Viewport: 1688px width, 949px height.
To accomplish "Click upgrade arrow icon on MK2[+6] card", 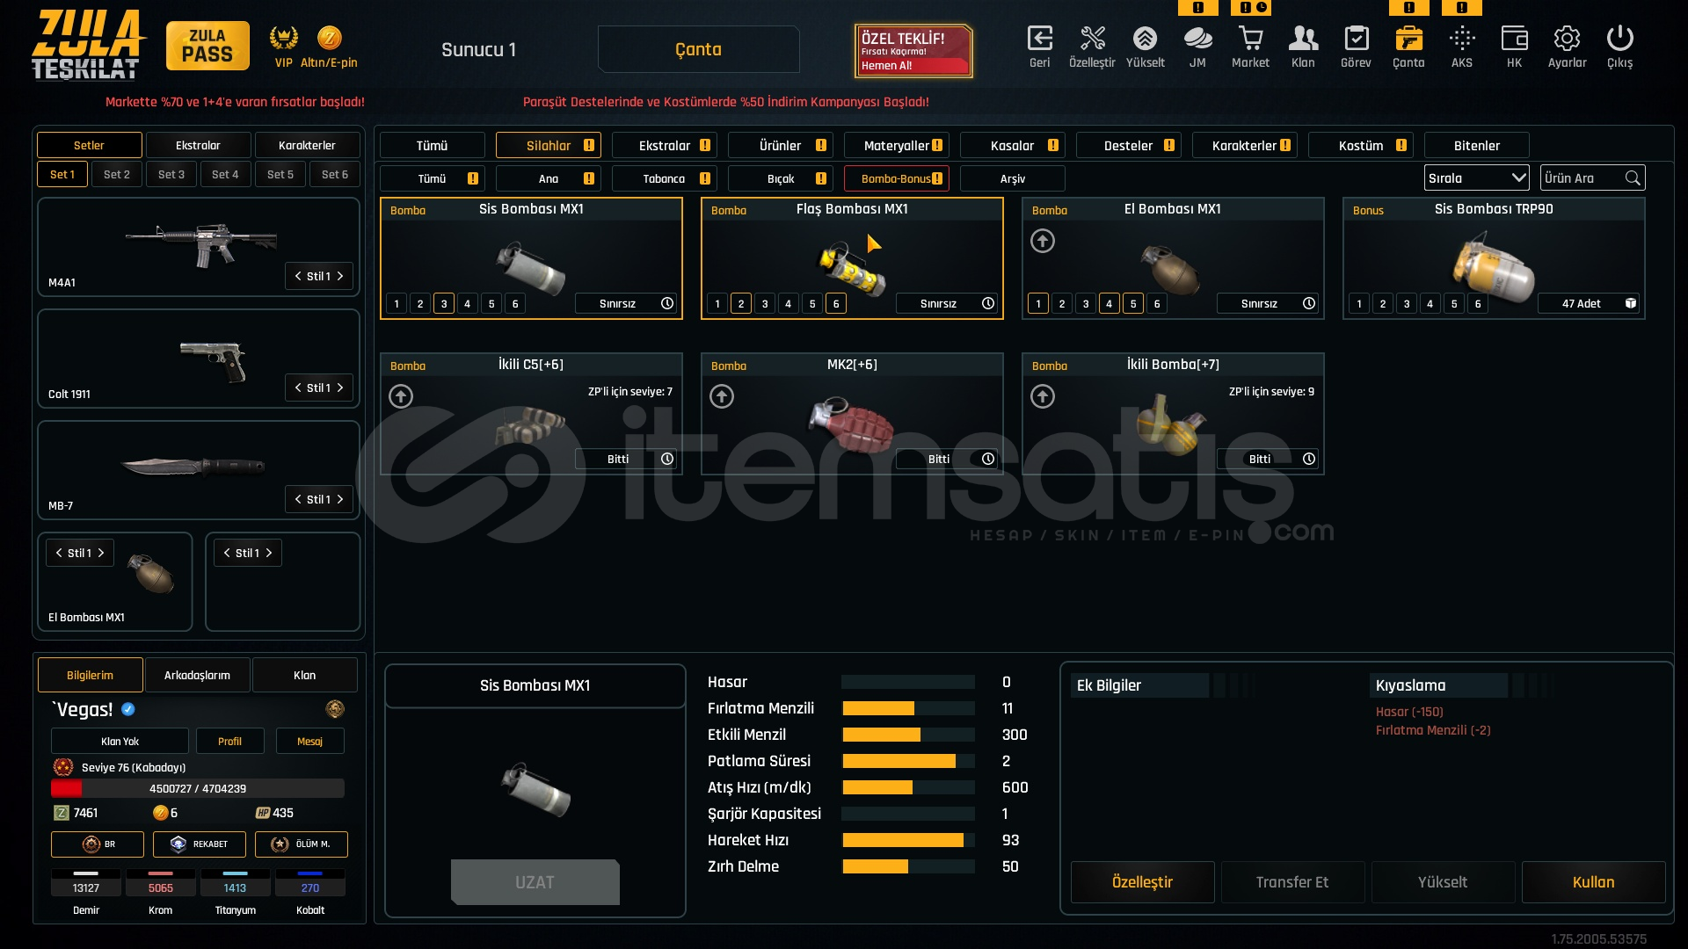I will (x=722, y=396).
